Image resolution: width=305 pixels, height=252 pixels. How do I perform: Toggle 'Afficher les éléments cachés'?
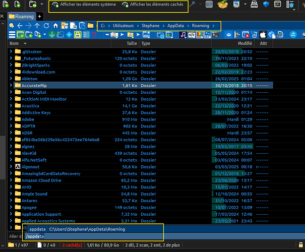152,5
